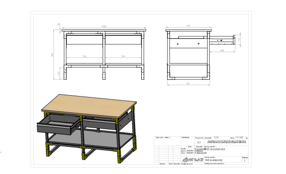Click the wooden tabletop in the render
286x174 pixels.
coord(89,106)
